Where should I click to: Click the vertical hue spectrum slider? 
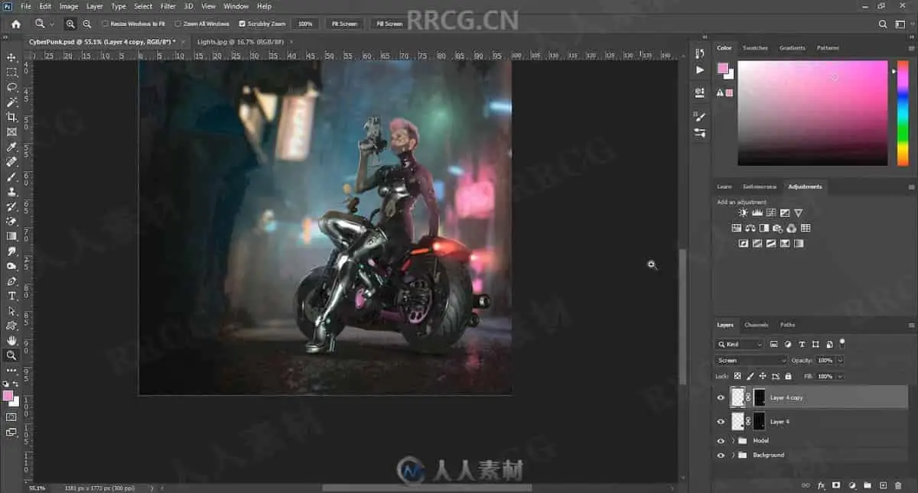tap(903, 112)
